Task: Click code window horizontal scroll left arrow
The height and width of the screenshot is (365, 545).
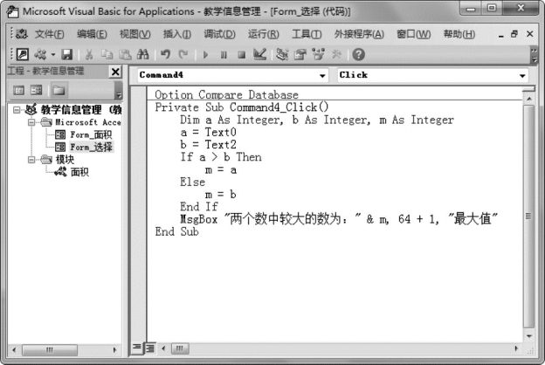Action: tap(163, 348)
